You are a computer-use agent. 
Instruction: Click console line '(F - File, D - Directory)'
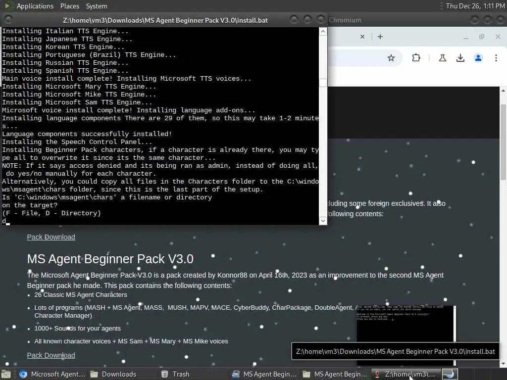click(x=51, y=213)
